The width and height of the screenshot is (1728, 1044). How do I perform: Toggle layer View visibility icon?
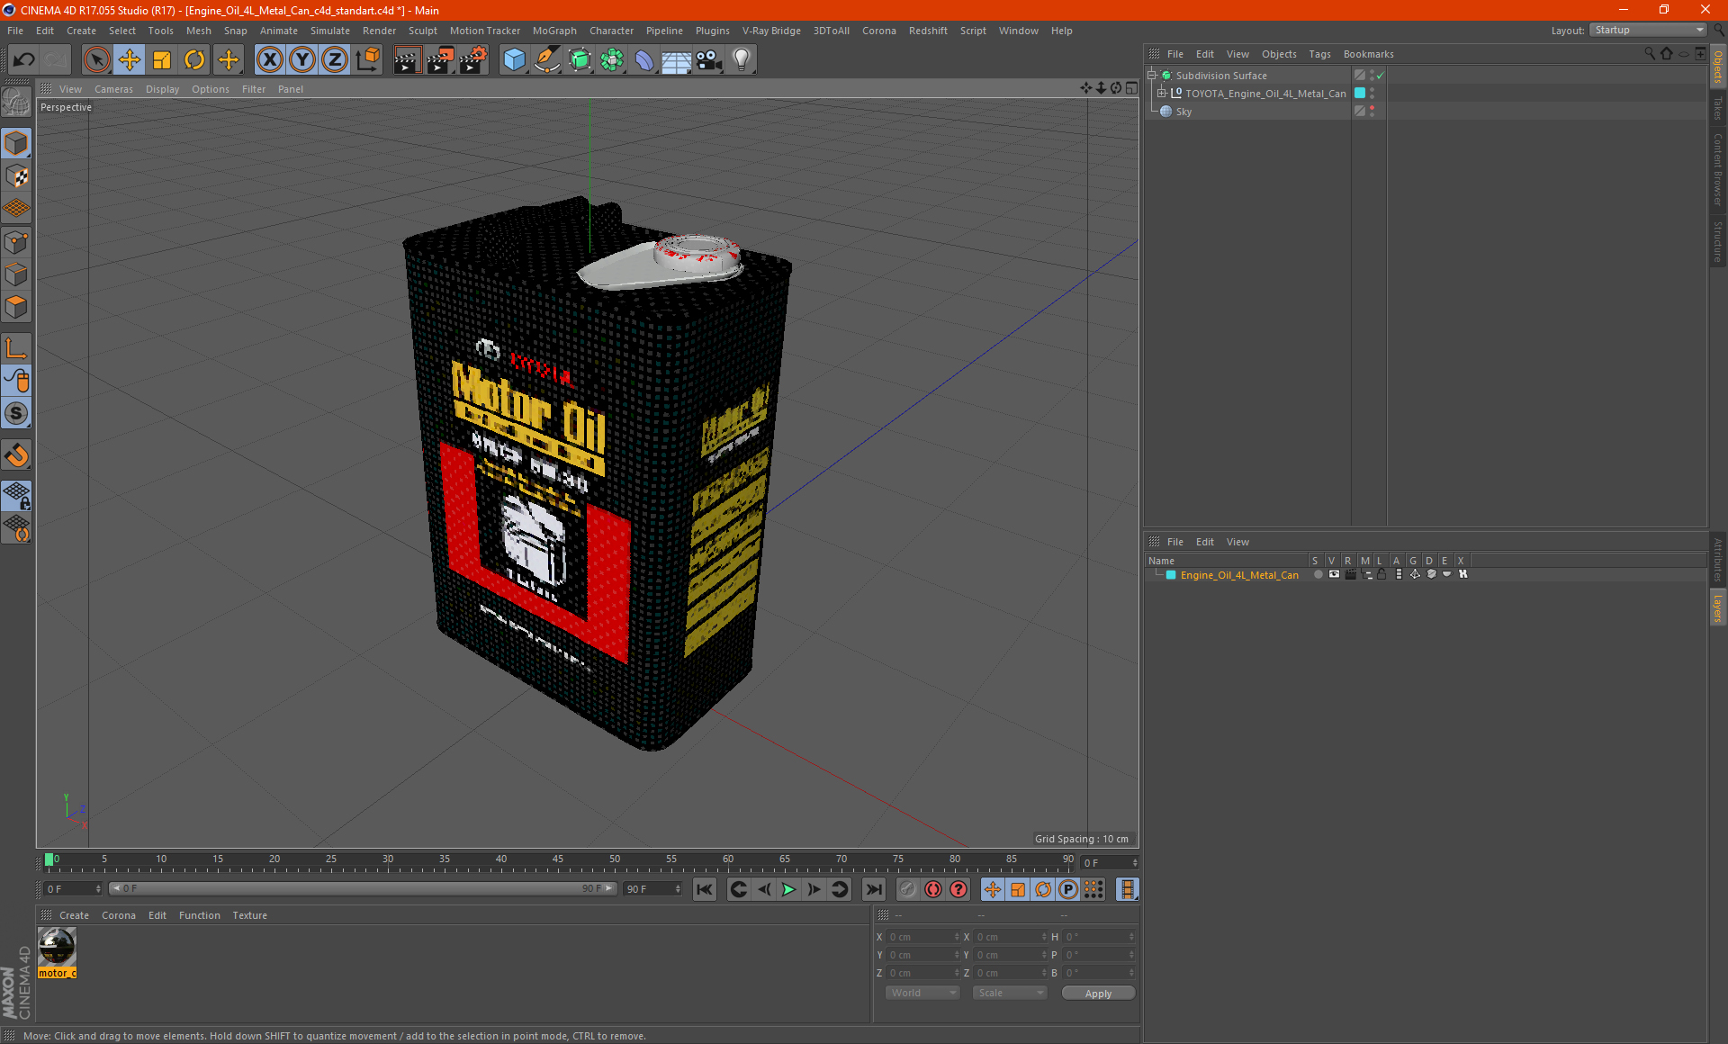(x=1334, y=574)
